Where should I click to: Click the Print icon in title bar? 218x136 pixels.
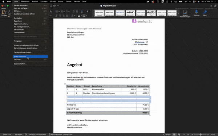tap(54, 6)
